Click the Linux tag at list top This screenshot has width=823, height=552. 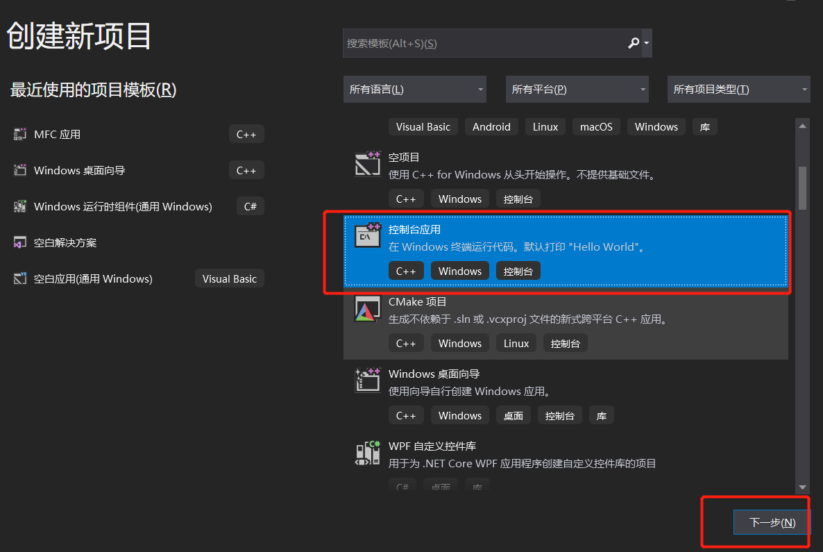point(545,126)
